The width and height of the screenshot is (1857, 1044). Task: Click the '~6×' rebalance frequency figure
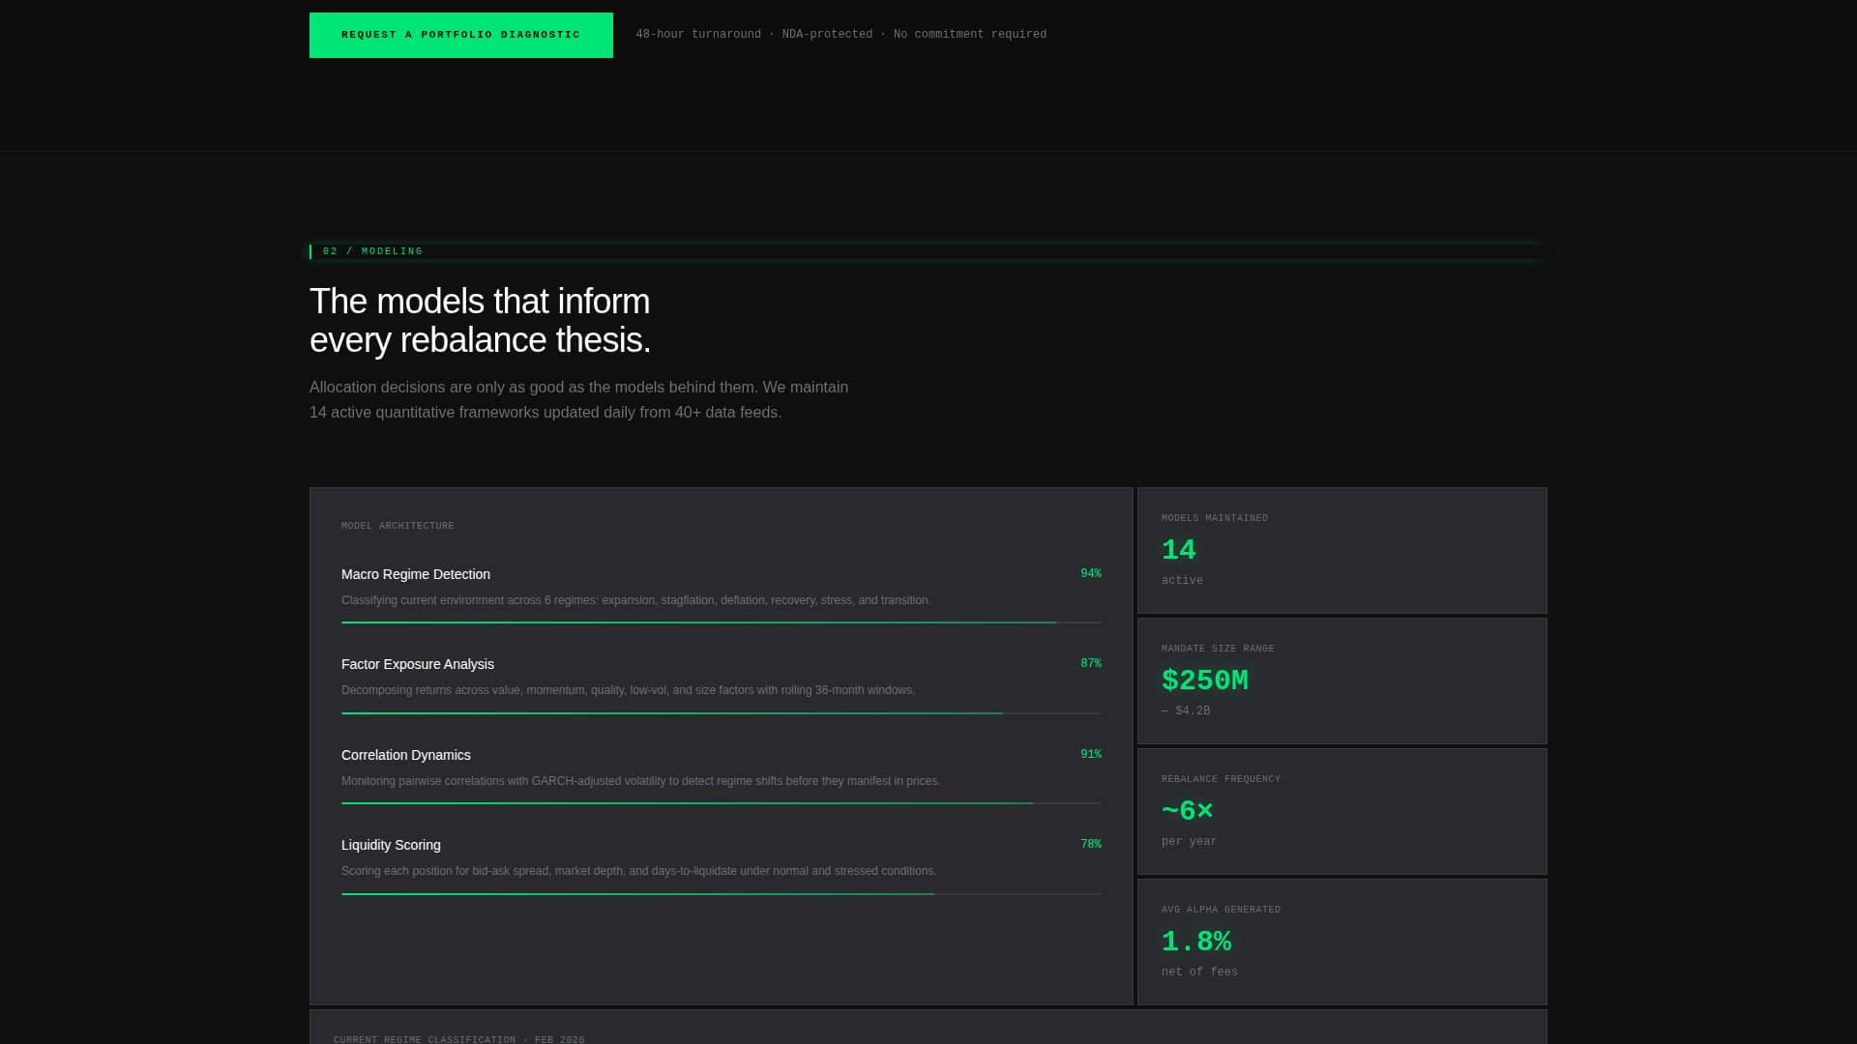(x=1188, y=811)
